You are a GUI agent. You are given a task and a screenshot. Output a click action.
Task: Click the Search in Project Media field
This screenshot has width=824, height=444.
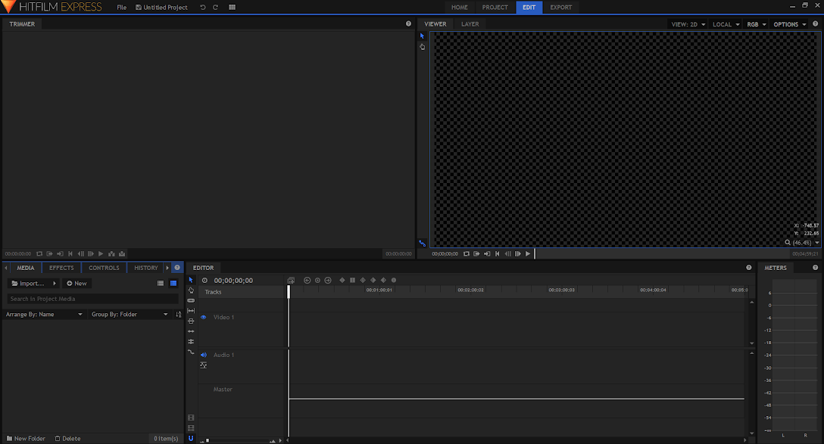point(92,299)
